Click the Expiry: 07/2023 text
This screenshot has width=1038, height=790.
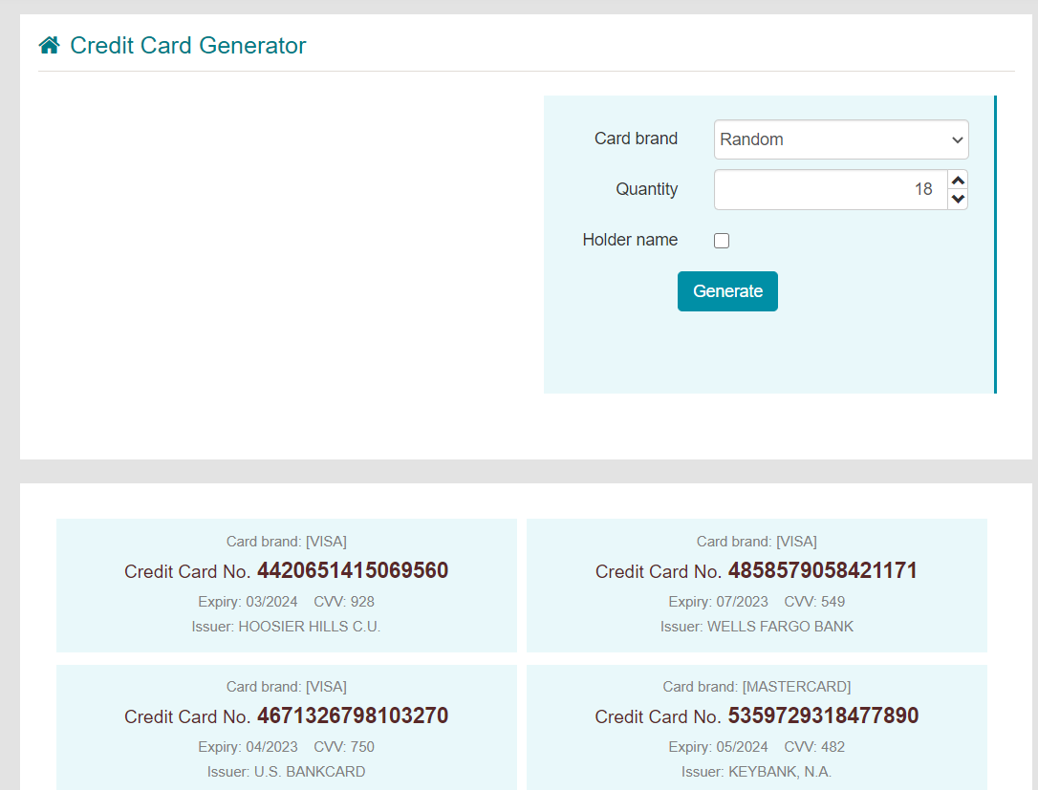click(x=718, y=602)
